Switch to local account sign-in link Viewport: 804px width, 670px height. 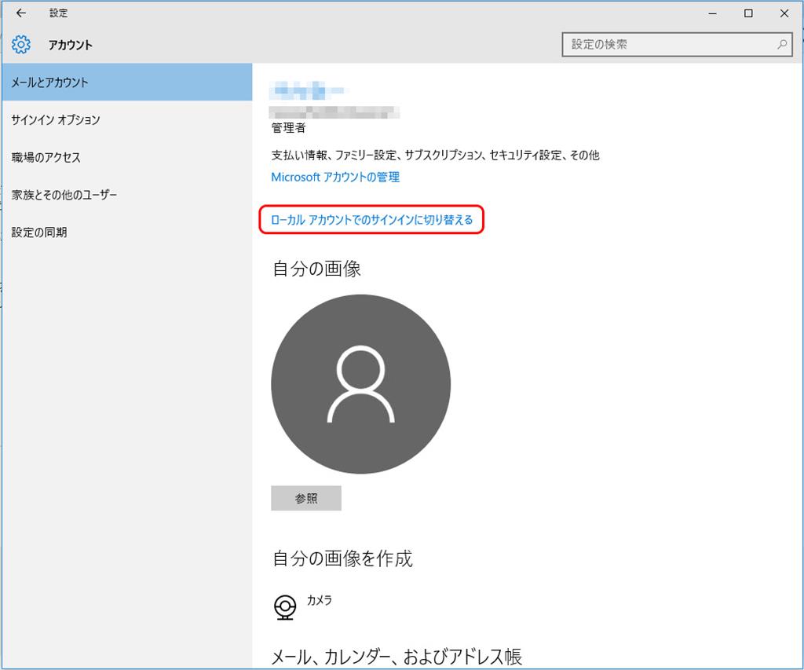click(371, 220)
